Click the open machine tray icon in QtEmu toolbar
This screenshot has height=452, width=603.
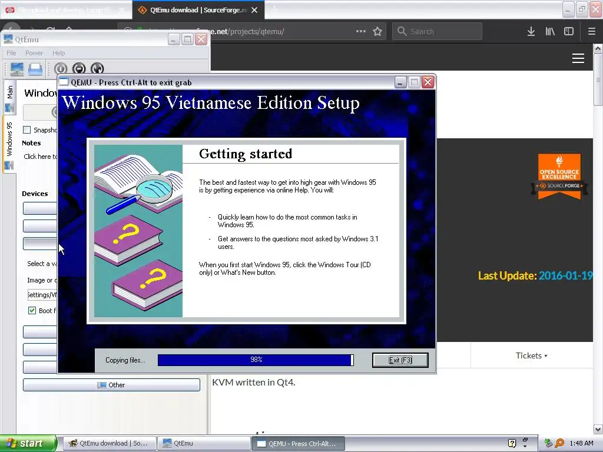tap(35, 69)
